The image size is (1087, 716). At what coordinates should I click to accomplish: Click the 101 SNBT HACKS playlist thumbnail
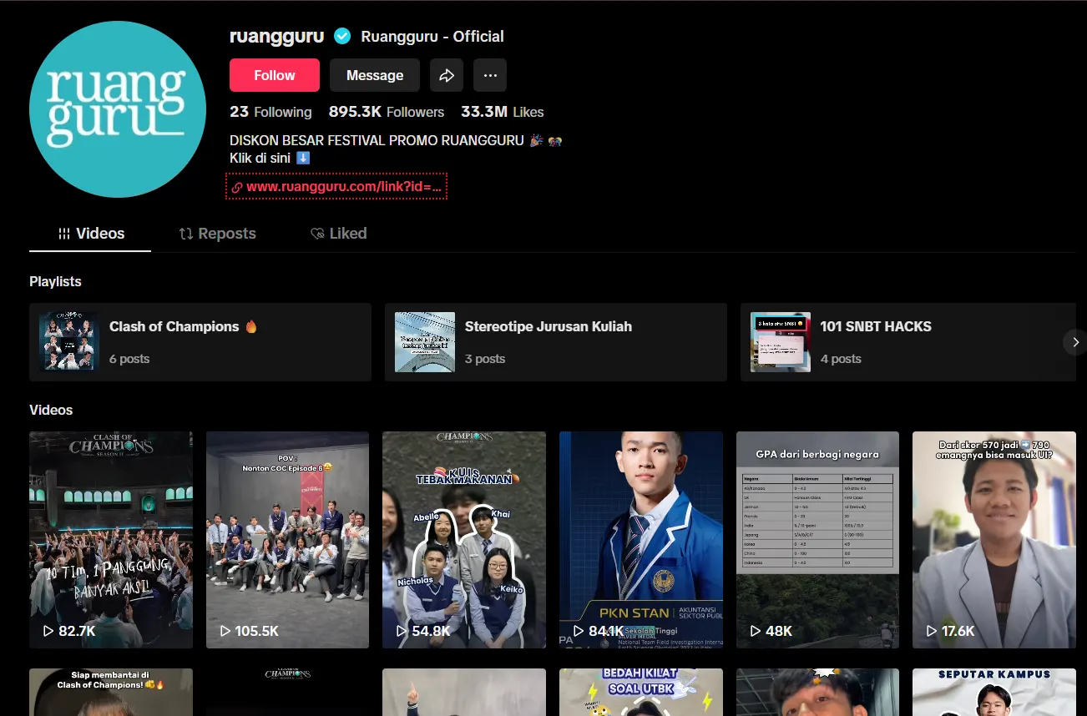click(781, 342)
